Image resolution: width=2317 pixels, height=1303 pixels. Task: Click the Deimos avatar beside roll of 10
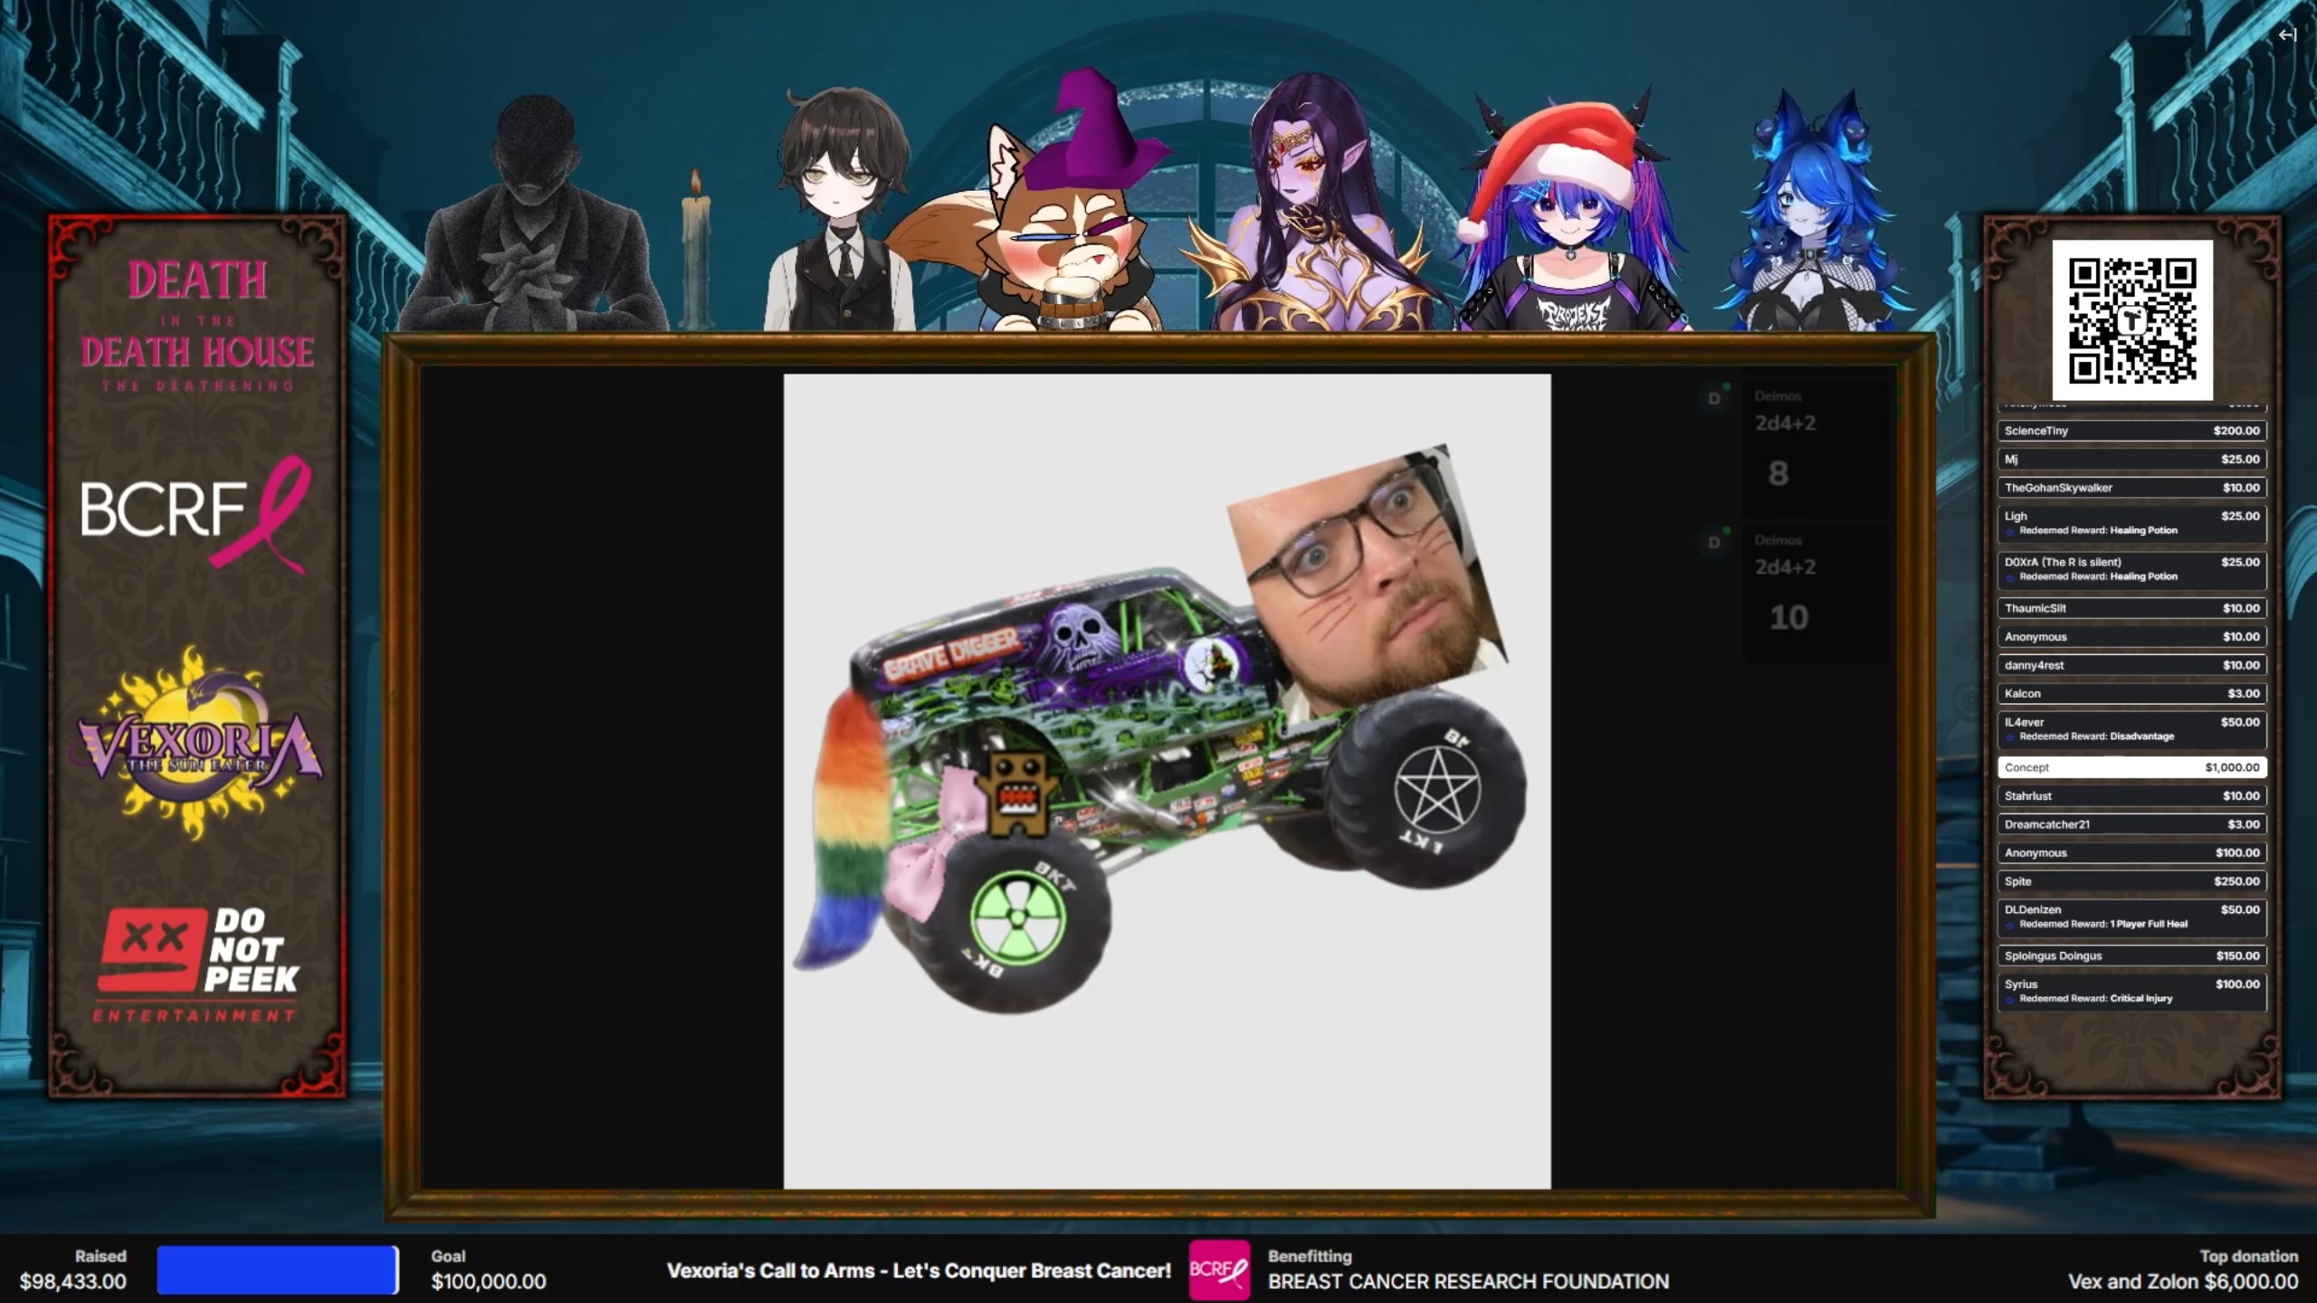click(x=1713, y=543)
